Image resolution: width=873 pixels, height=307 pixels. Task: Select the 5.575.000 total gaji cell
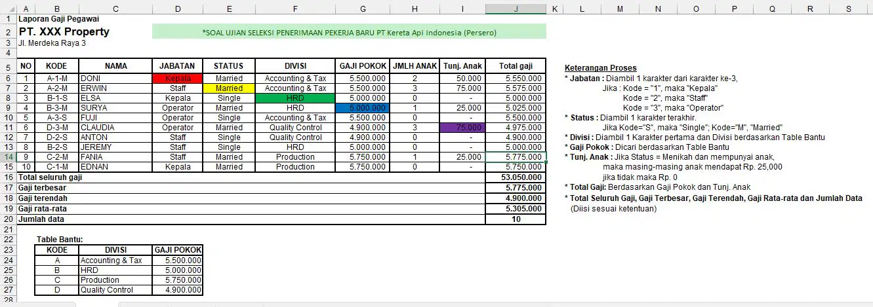pyautogui.click(x=516, y=88)
